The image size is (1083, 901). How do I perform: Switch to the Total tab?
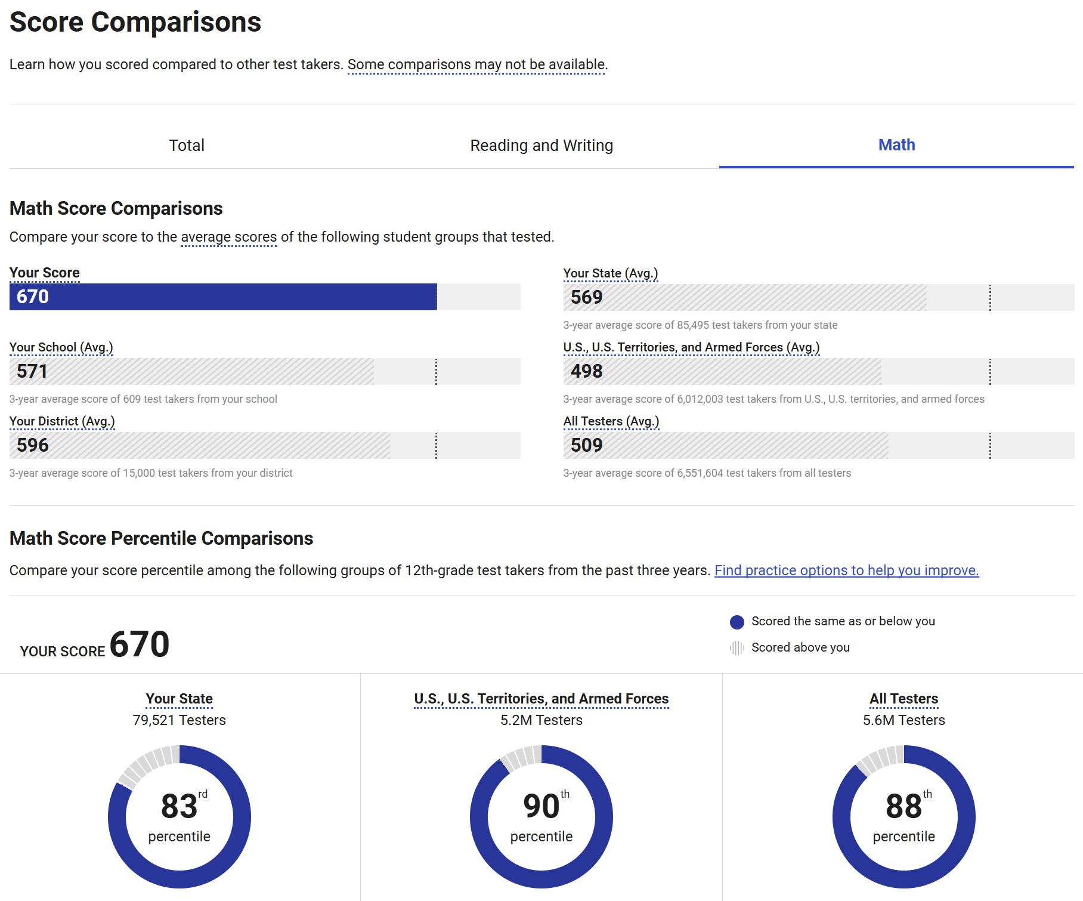coord(187,146)
